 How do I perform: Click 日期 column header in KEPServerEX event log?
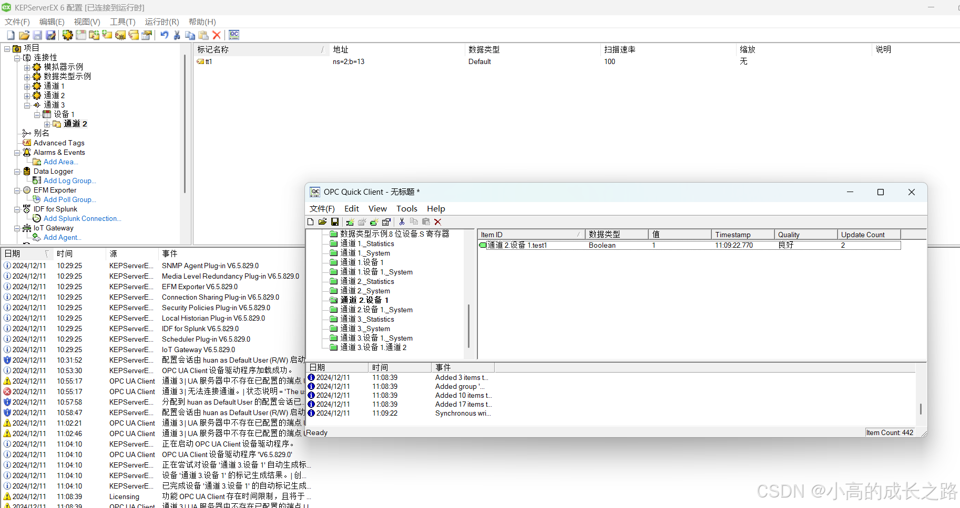pos(26,253)
